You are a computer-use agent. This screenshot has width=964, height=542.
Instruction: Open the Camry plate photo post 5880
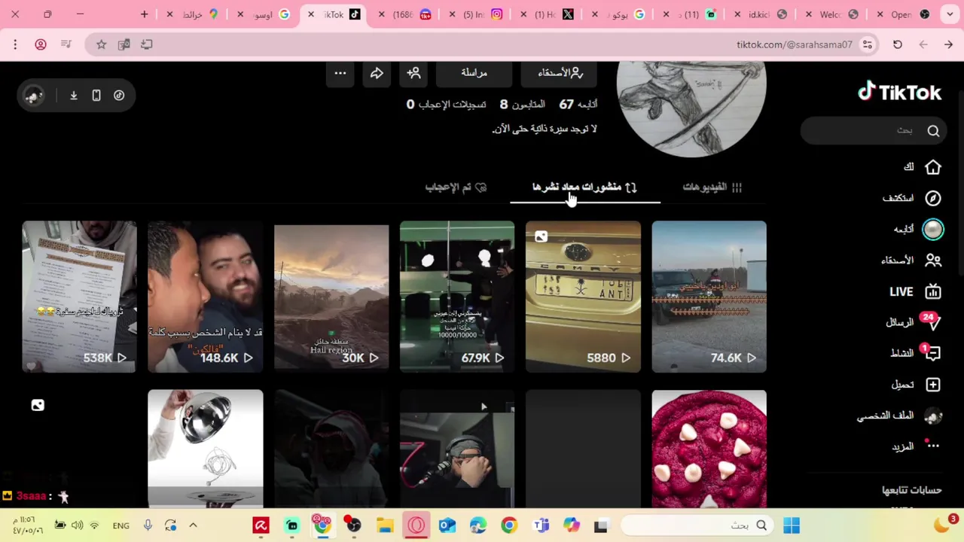tap(583, 297)
